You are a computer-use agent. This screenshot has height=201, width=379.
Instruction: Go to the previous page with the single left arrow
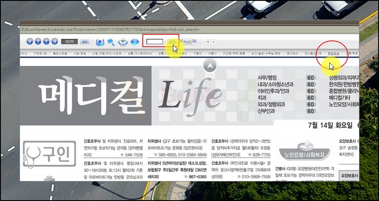tap(38, 42)
